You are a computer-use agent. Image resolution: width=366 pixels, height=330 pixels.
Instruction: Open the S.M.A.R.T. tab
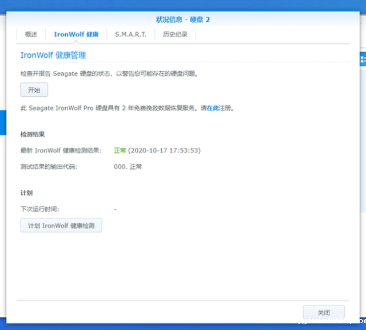[x=130, y=34]
